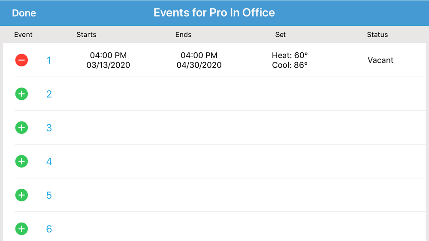Open event number 2
Image resolution: width=429 pixels, height=241 pixels.
point(49,94)
